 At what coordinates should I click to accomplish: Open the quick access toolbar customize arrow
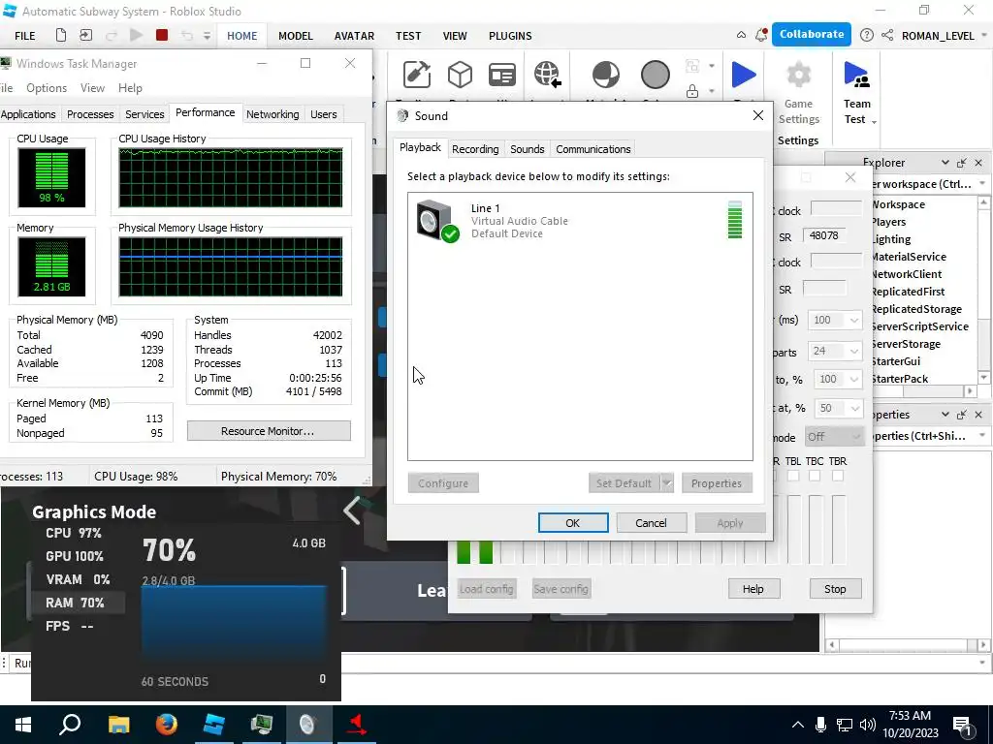pyautogui.click(x=207, y=36)
